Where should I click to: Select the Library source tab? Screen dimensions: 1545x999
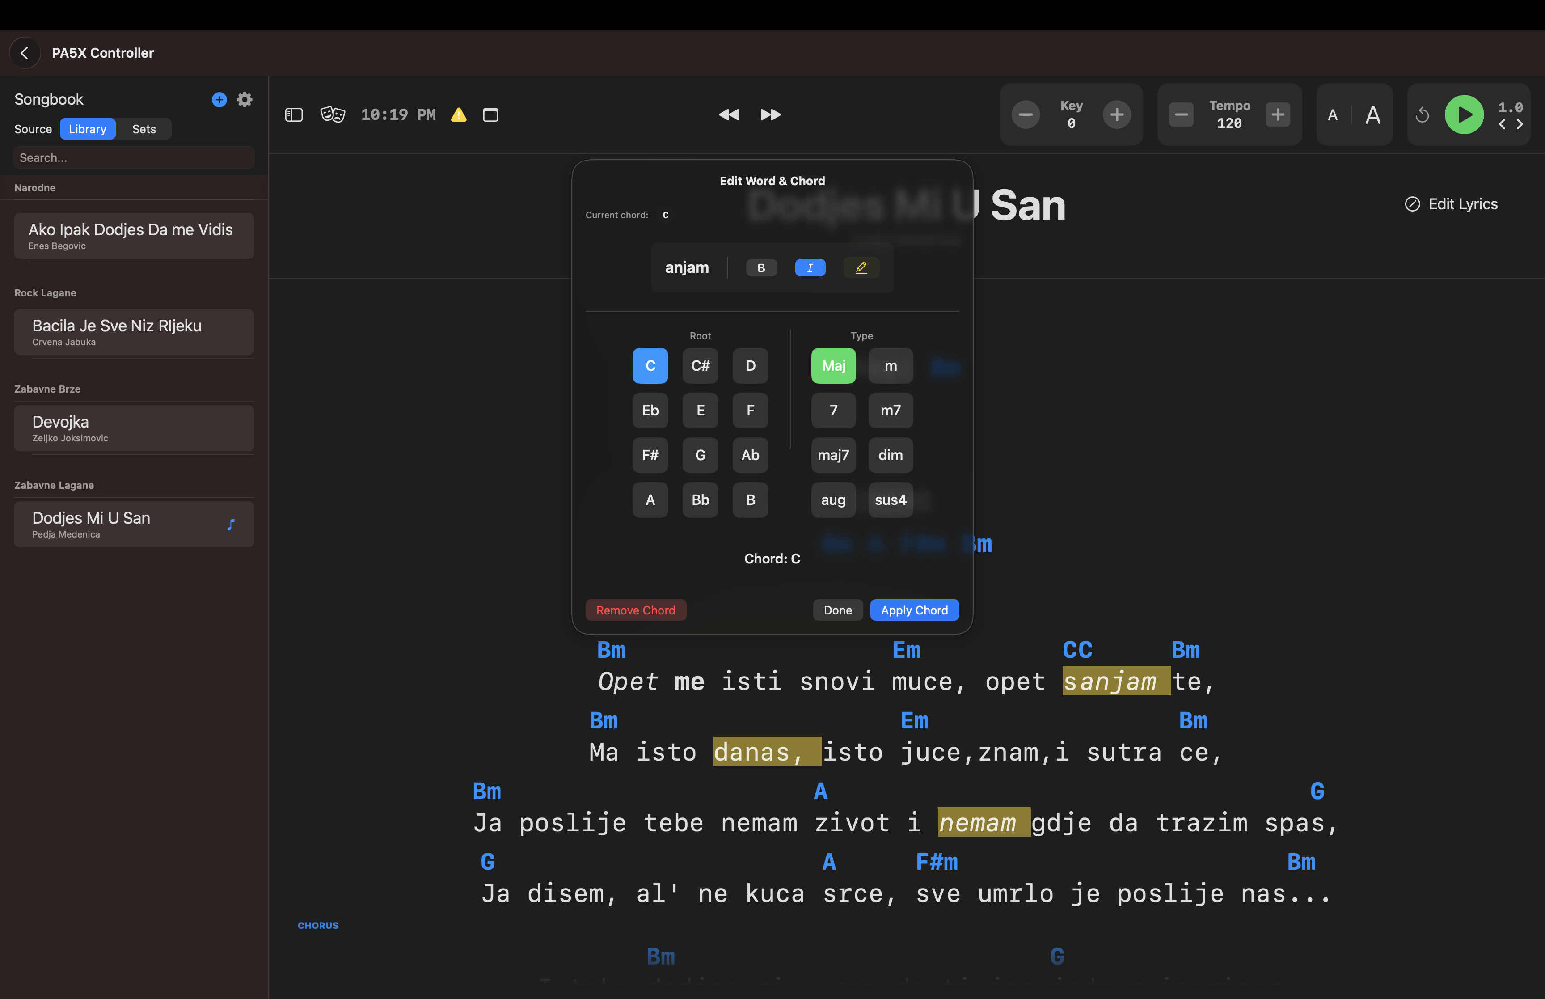(88, 129)
